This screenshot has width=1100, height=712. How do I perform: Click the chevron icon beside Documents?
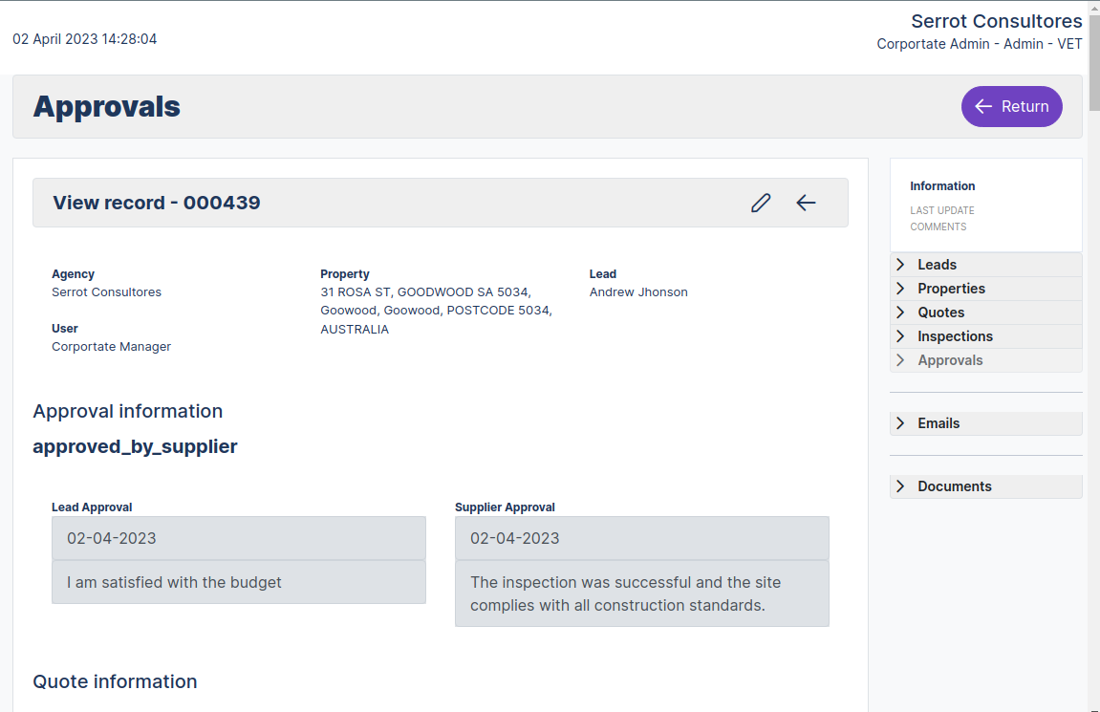pyautogui.click(x=899, y=486)
